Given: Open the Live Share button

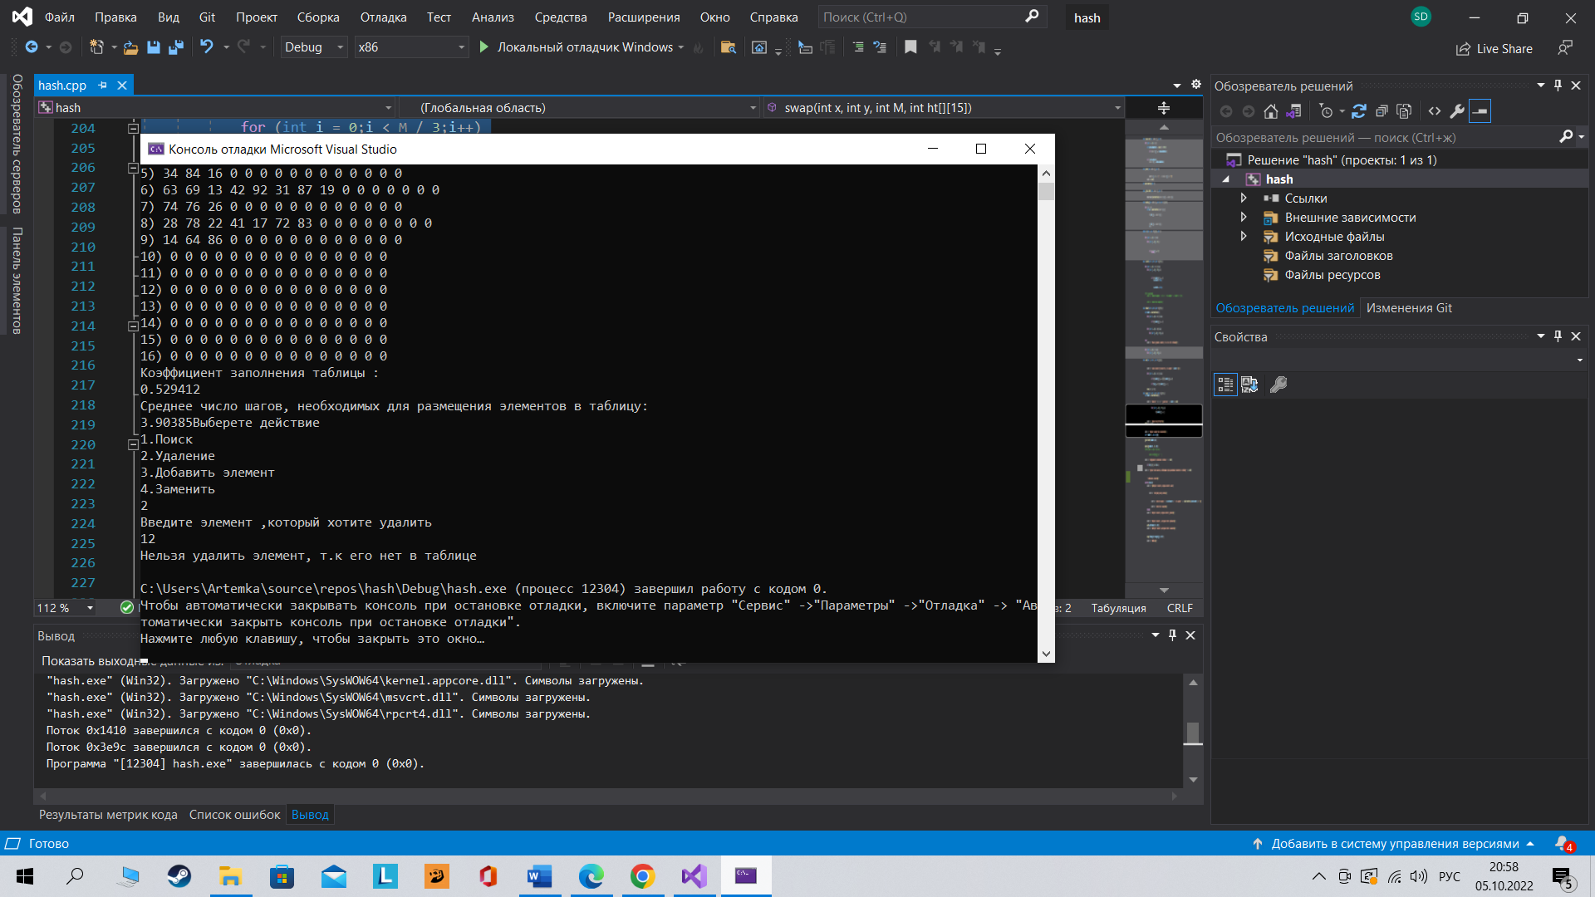Looking at the screenshot, I should pyautogui.click(x=1494, y=49).
